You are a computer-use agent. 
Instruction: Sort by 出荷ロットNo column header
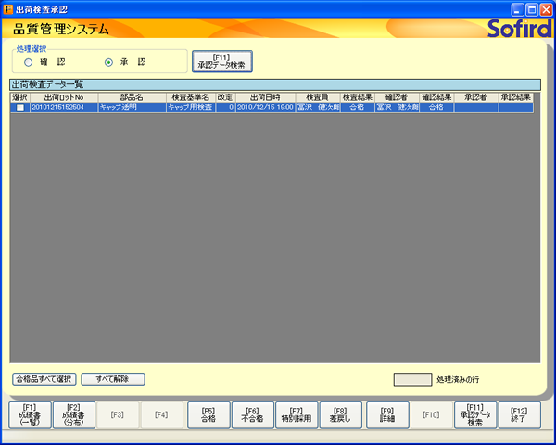[64, 97]
